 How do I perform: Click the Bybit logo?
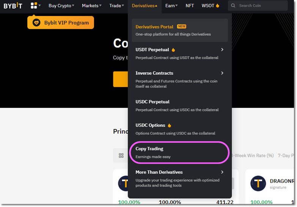[x=13, y=6]
